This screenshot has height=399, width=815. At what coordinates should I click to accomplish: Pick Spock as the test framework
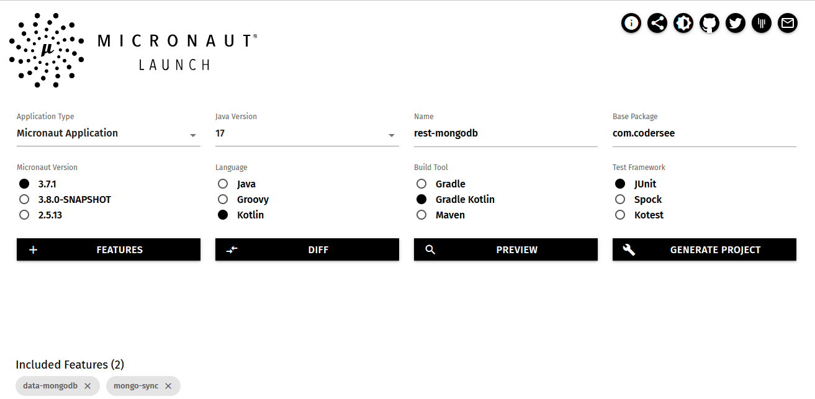click(620, 200)
